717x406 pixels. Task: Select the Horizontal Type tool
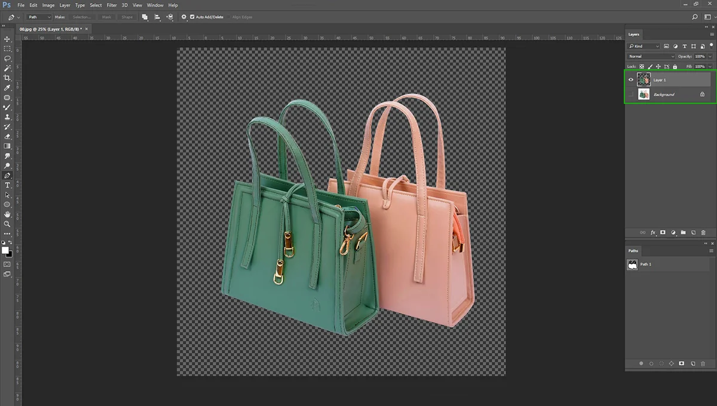pos(8,185)
